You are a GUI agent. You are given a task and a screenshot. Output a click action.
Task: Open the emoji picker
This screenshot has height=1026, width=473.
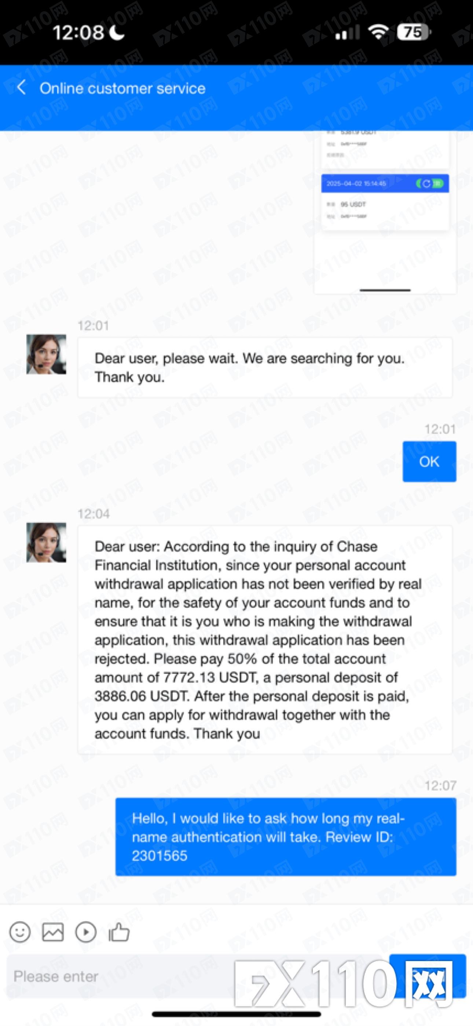[x=19, y=932]
